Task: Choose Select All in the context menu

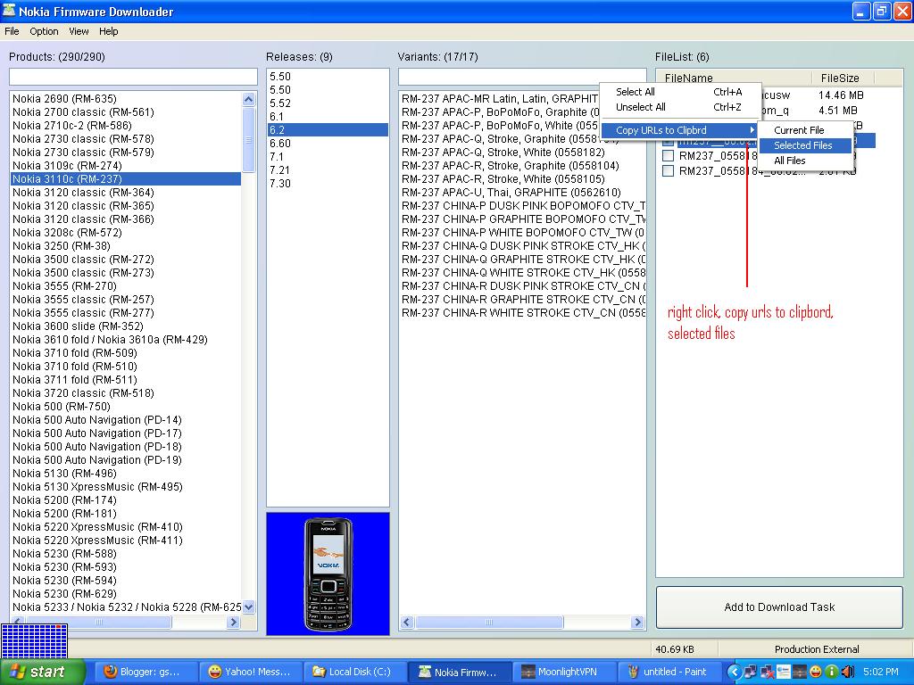Action: point(679,92)
